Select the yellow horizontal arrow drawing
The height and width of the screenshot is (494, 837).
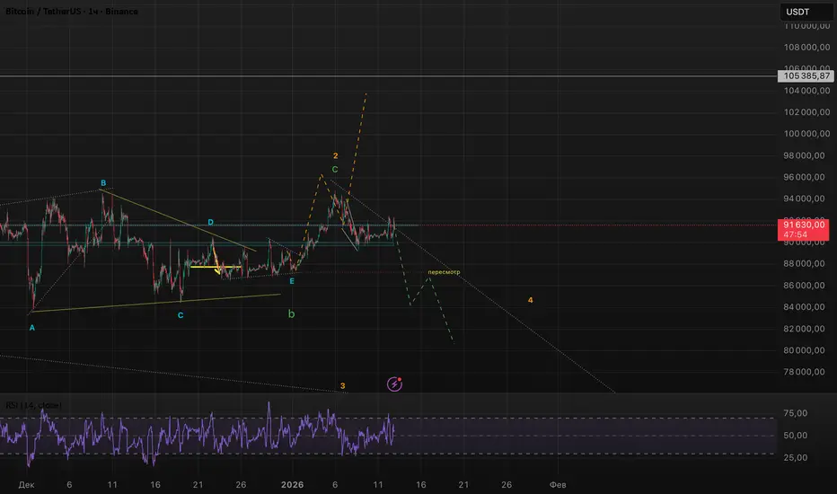216,267
